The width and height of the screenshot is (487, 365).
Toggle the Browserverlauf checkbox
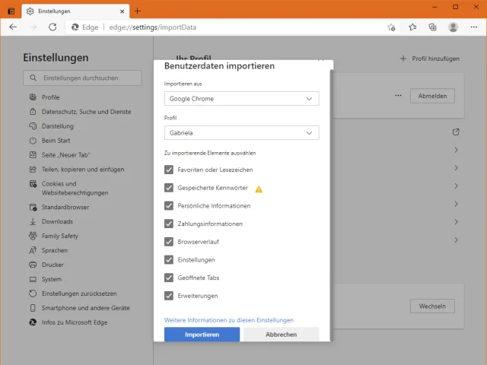click(x=169, y=242)
